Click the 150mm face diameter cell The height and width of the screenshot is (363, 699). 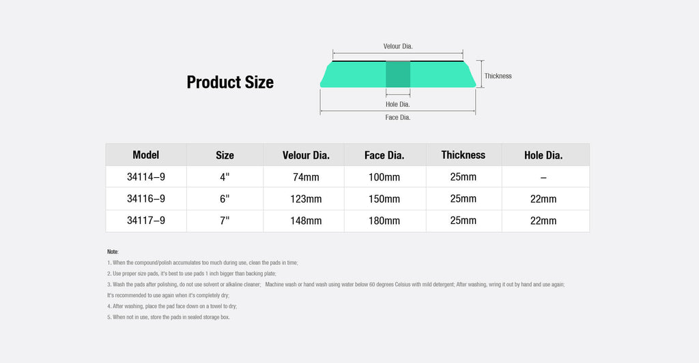click(384, 199)
